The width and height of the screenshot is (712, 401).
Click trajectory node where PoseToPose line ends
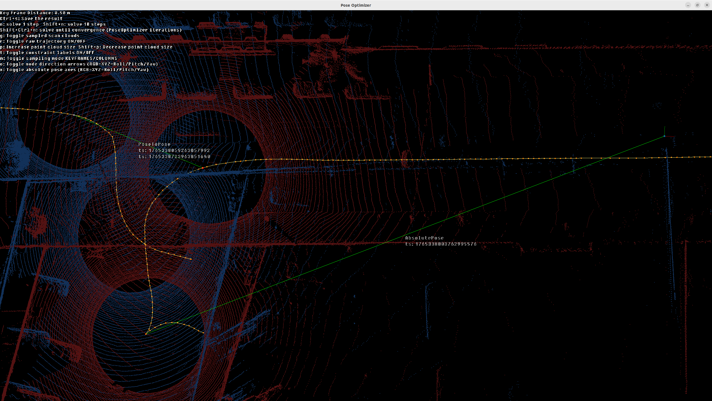tap(203, 168)
